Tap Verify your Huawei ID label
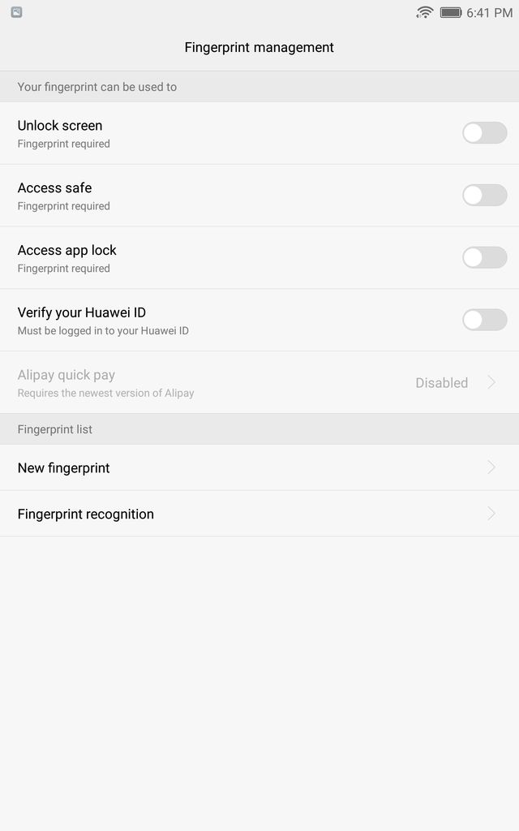This screenshot has width=519, height=831. tap(82, 312)
